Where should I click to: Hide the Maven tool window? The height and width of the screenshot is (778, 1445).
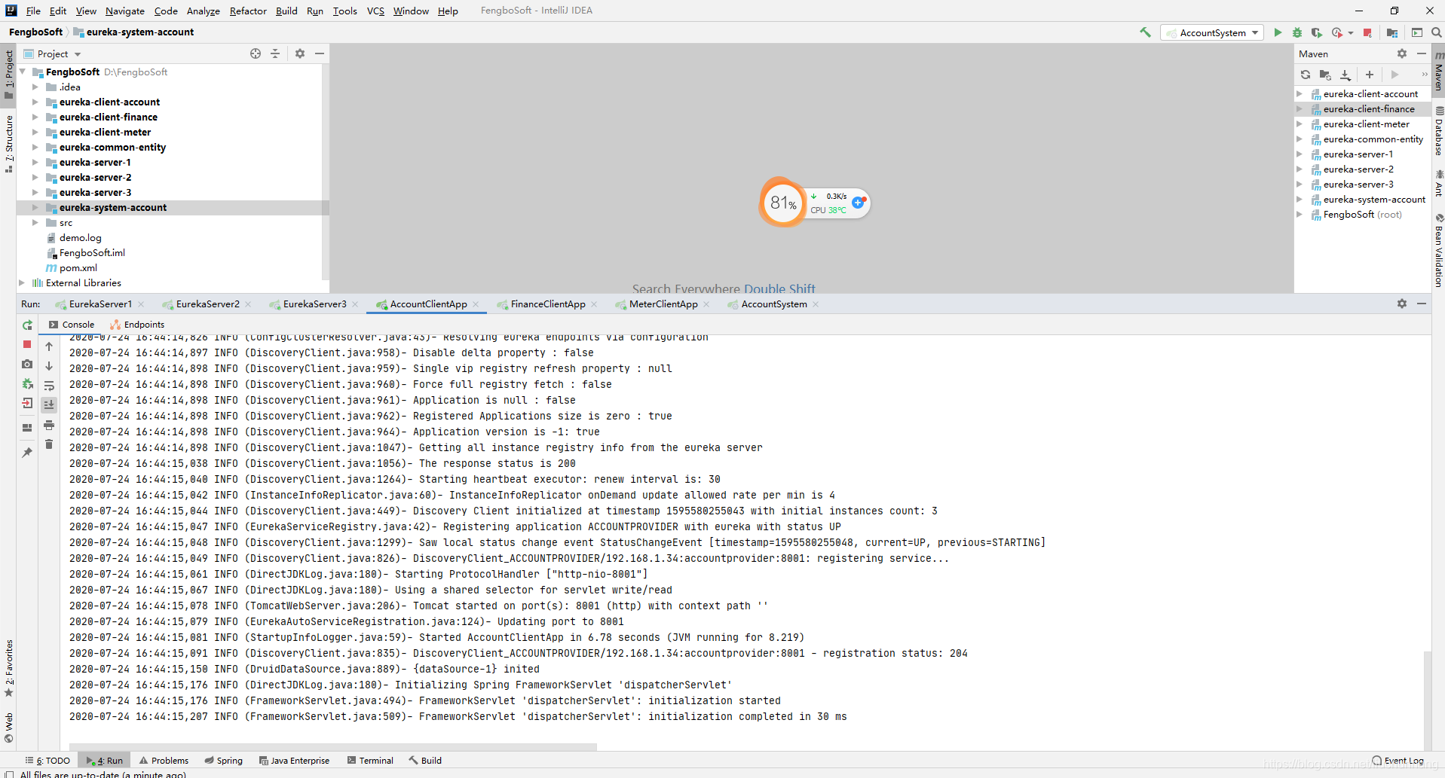point(1422,53)
